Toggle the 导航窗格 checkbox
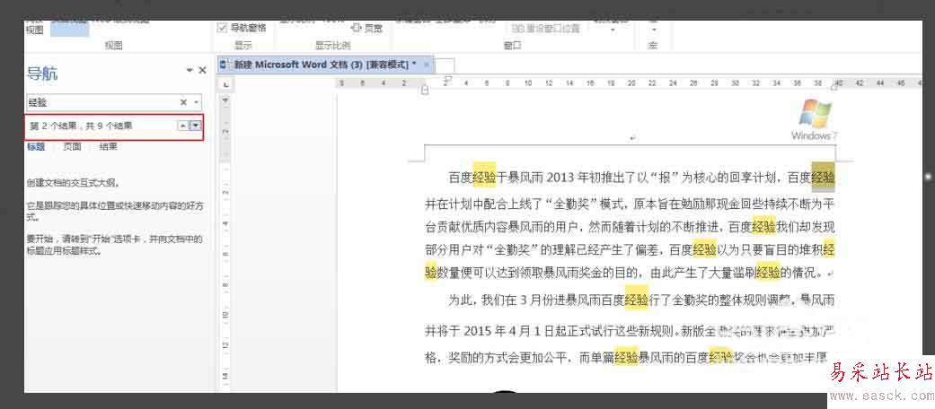 tap(223, 28)
